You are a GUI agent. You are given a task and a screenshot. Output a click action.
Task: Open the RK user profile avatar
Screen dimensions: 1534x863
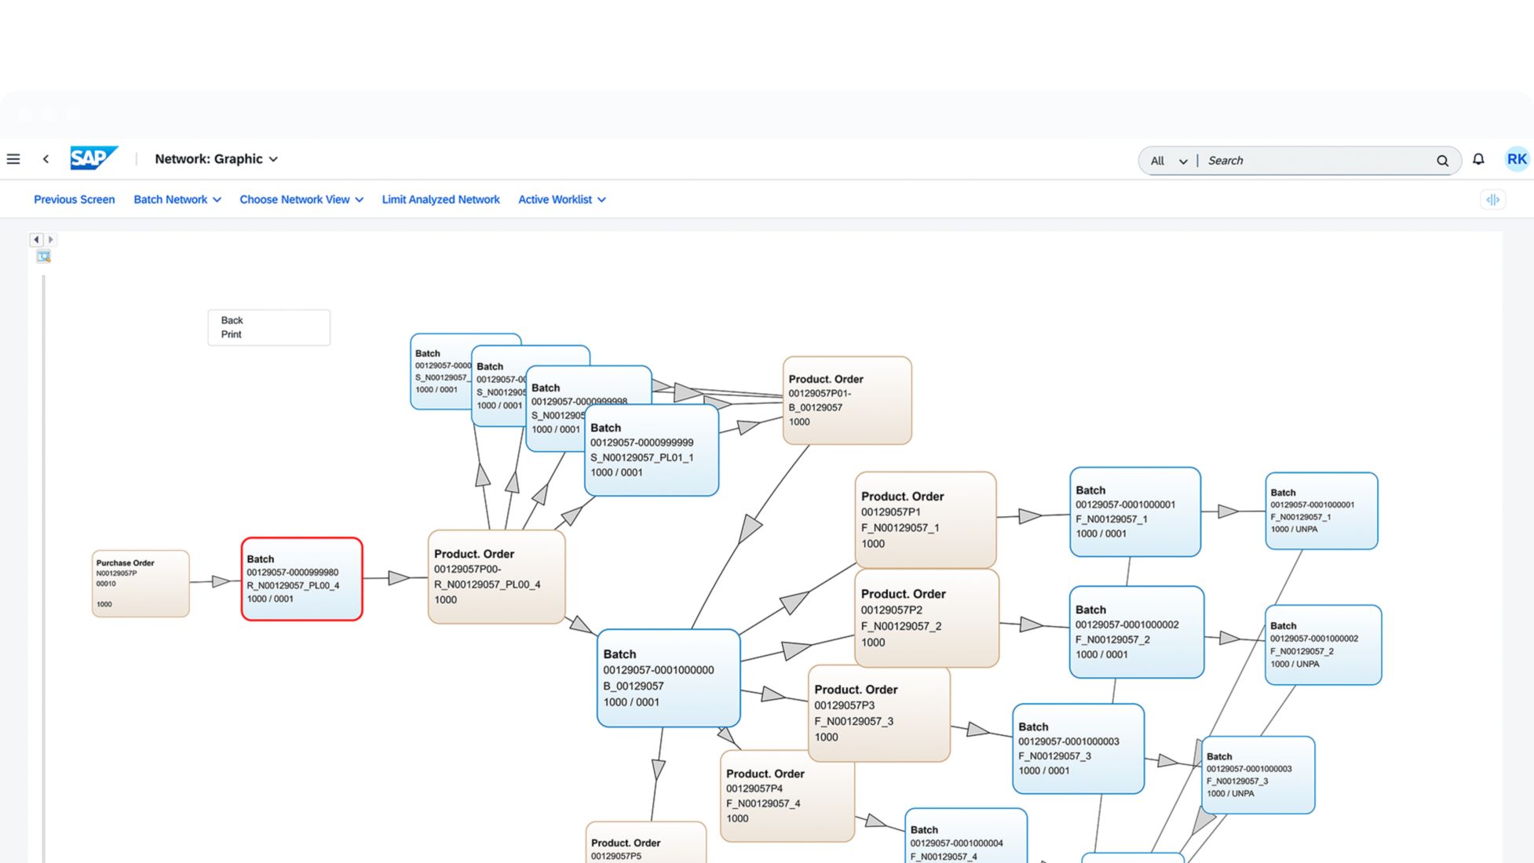point(1517,159)
